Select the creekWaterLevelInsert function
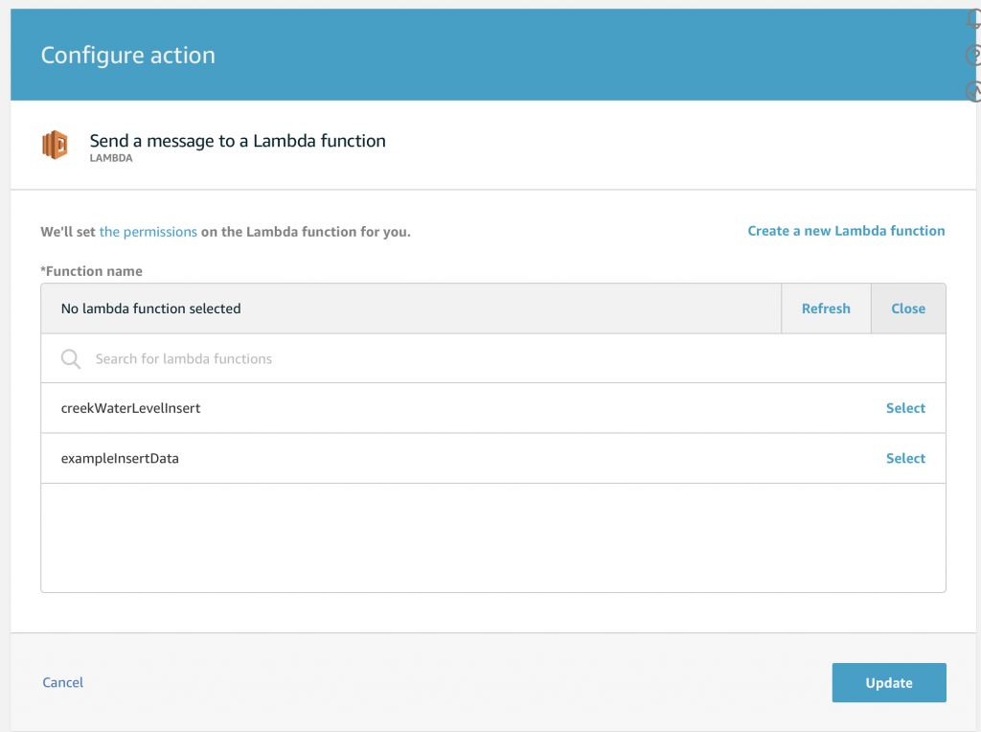Image resolution: width=981 pixels, height=732 pixels. click(905, 408)
